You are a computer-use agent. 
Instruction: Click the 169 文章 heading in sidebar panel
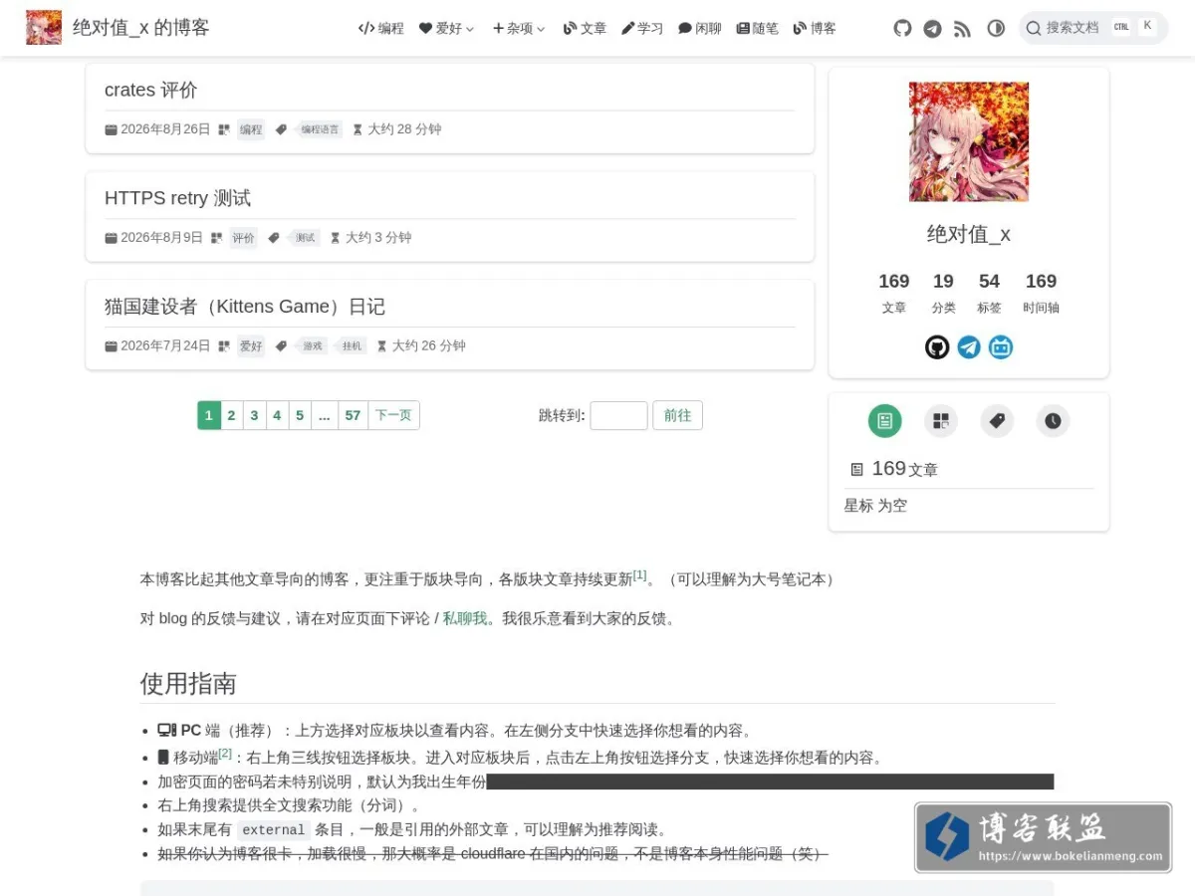(894, 469)
